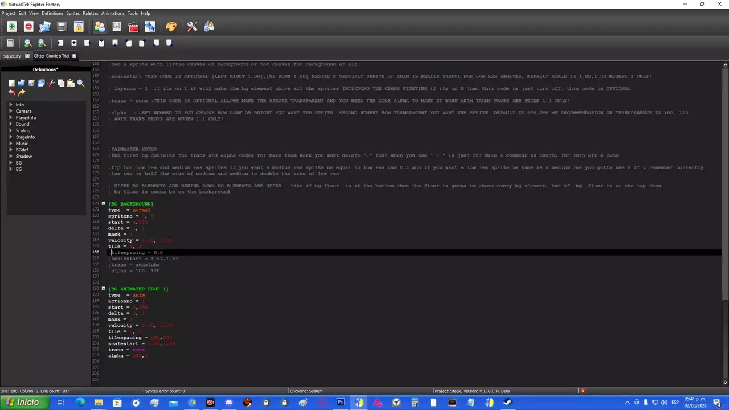The height and width of the screenshot is (410, 729).
Task: Click the wrench and screwdriver tools icon
Action: (192, 27)
